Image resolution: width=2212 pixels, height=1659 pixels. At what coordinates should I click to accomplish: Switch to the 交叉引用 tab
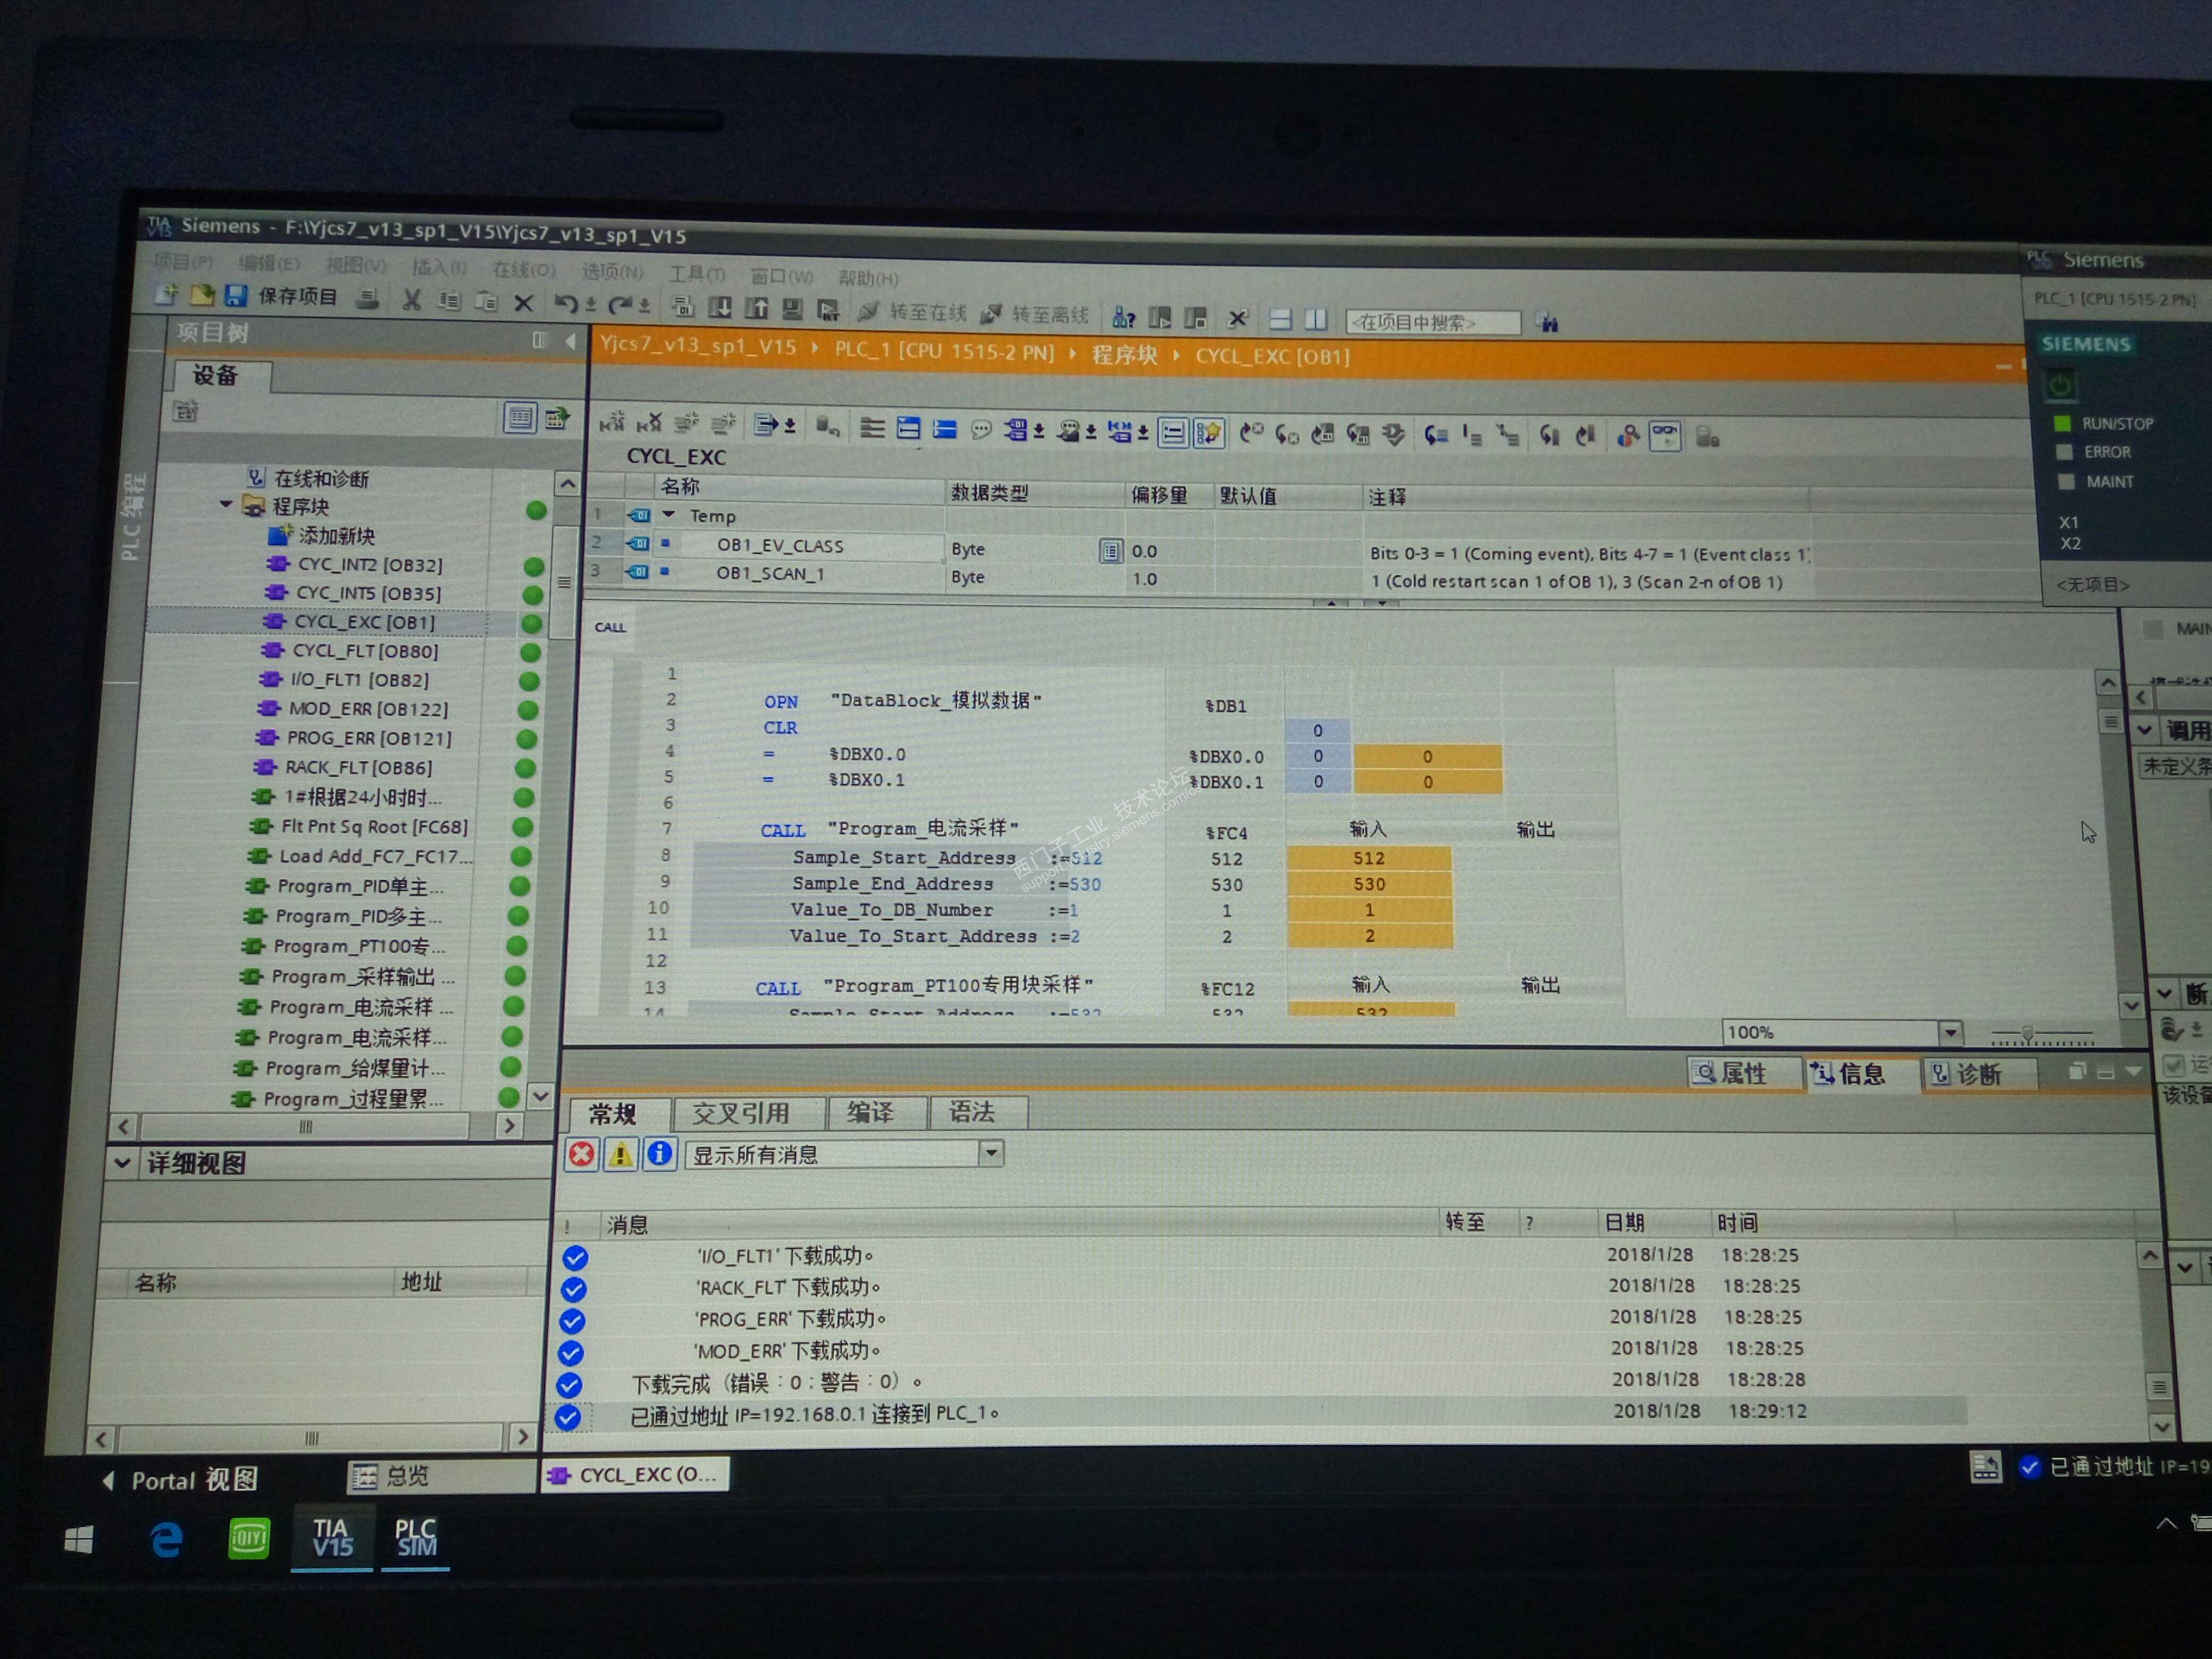point(741,1113)
